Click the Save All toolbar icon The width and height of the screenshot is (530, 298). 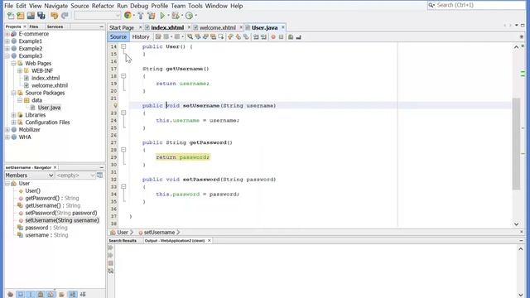click(x=41, y=16)
